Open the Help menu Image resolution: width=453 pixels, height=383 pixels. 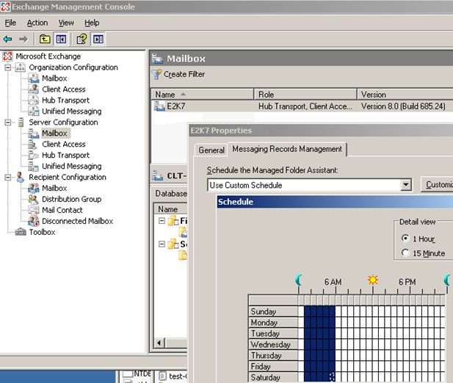(x=92, y=23)
